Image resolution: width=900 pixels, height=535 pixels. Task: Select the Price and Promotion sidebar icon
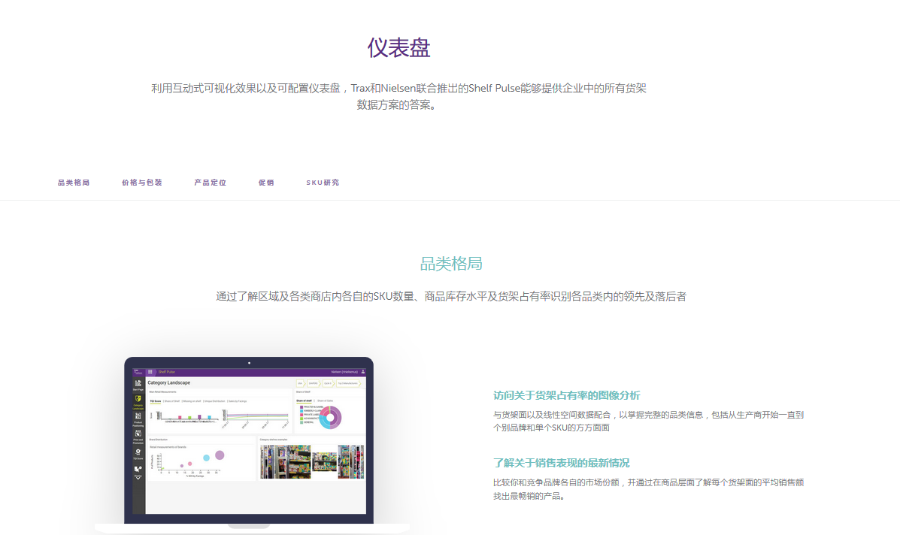point(138,433)
